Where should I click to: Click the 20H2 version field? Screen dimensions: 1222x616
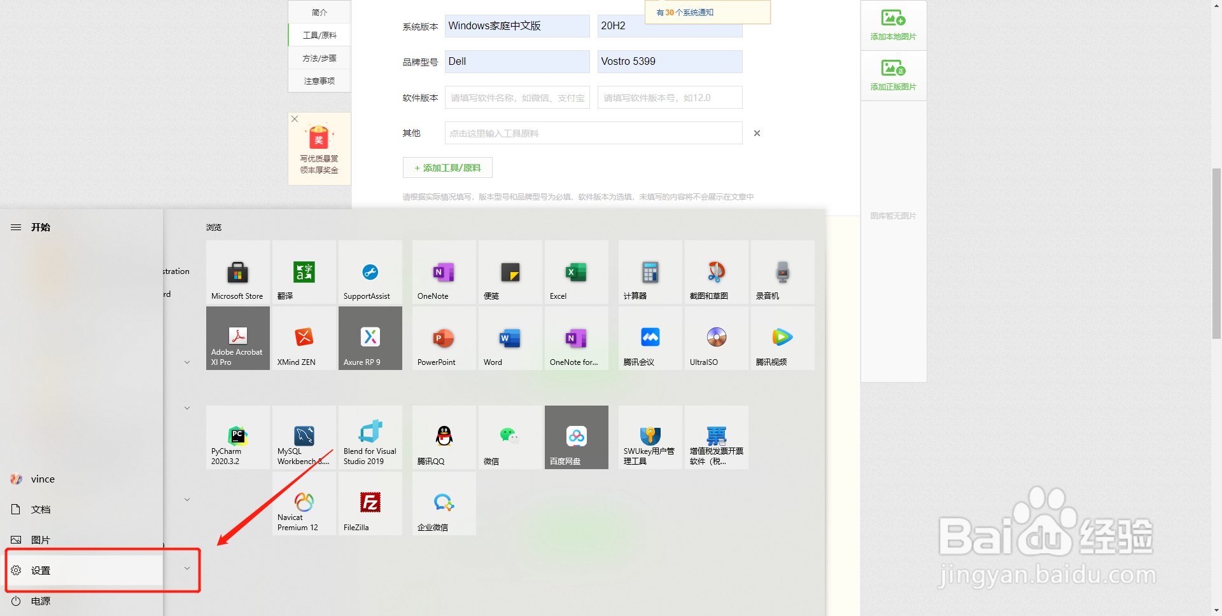click(670, 26)
